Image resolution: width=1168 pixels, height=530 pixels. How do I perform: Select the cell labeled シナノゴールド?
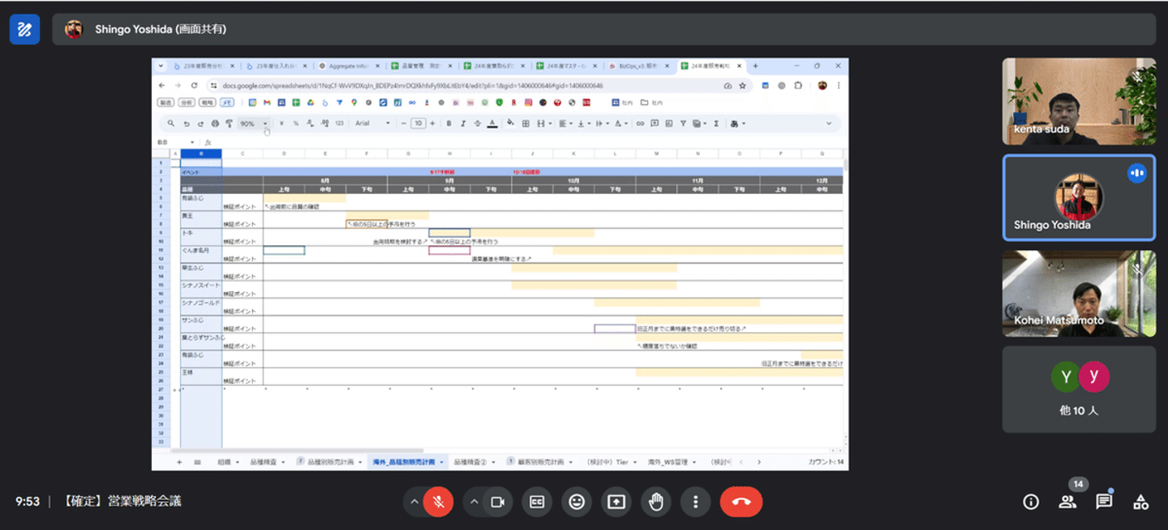coord(200,303)
